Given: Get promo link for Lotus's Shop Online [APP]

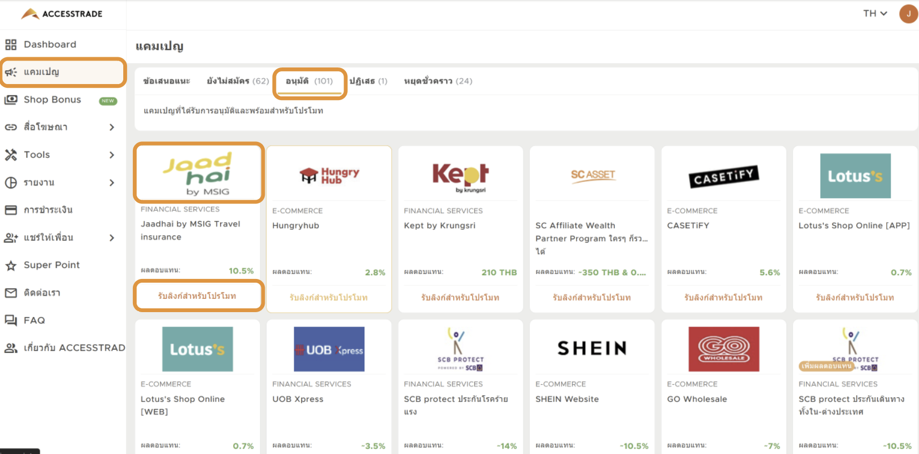Looking at the screenshot, I should [855, 297].
